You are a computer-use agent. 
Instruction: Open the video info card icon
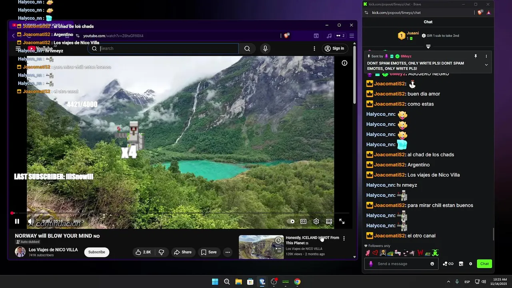pyautogui.click(x=344, y=63)
